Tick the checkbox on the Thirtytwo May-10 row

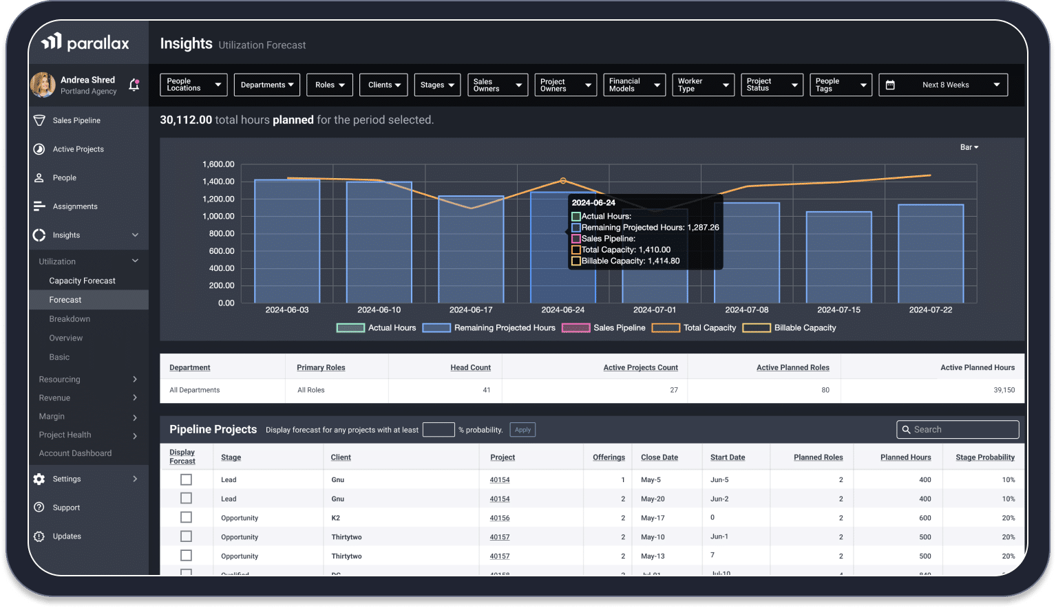[x=186, y=536]
